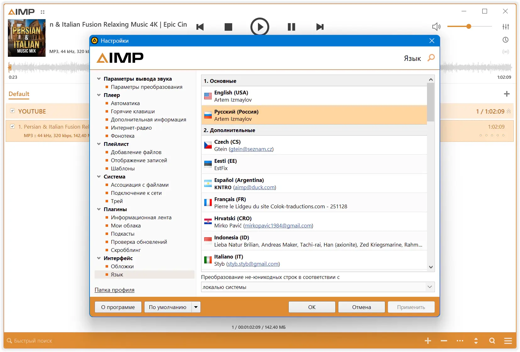Click the album art thumbnail
This screenshot has width=520, height=352.
(x=27, y=38)
